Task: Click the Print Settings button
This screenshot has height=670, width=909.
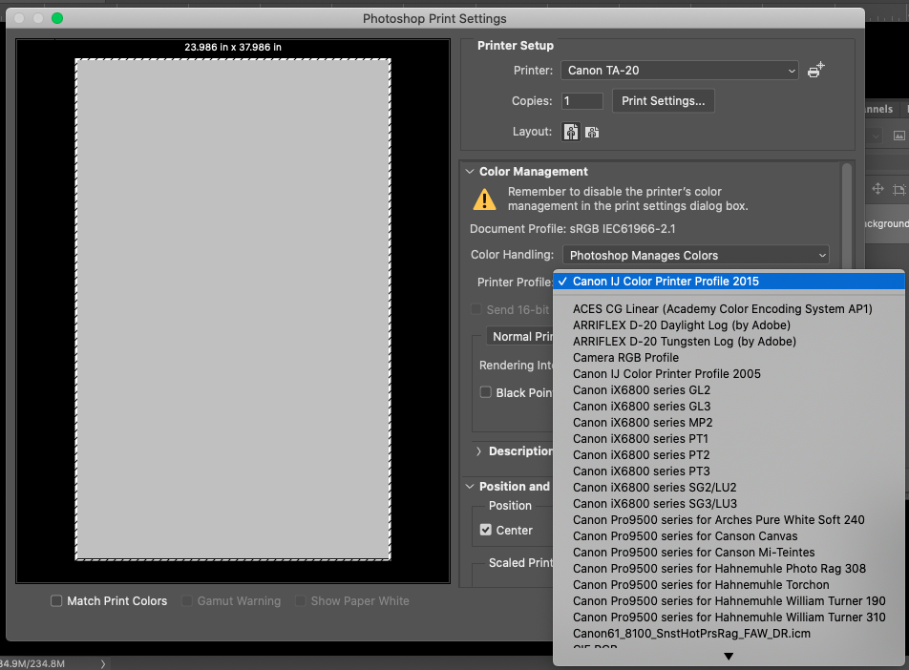Action: click(x=663, y=100)
